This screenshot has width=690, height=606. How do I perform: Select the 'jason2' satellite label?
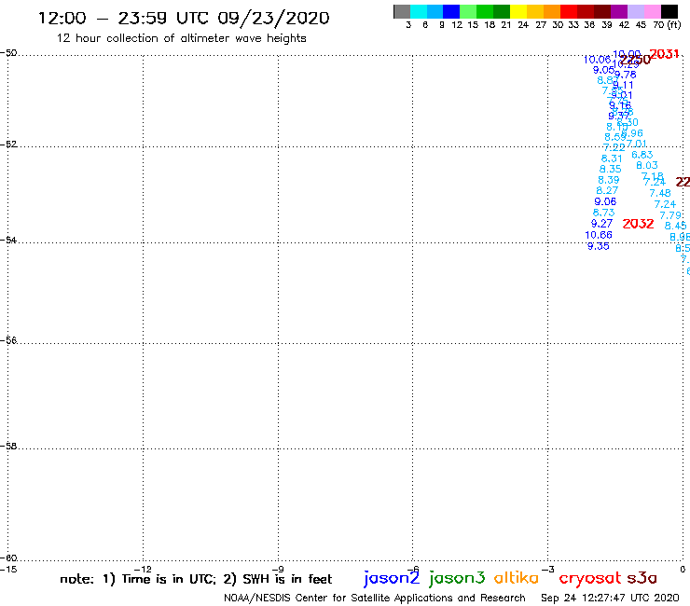tap(392, 578)
